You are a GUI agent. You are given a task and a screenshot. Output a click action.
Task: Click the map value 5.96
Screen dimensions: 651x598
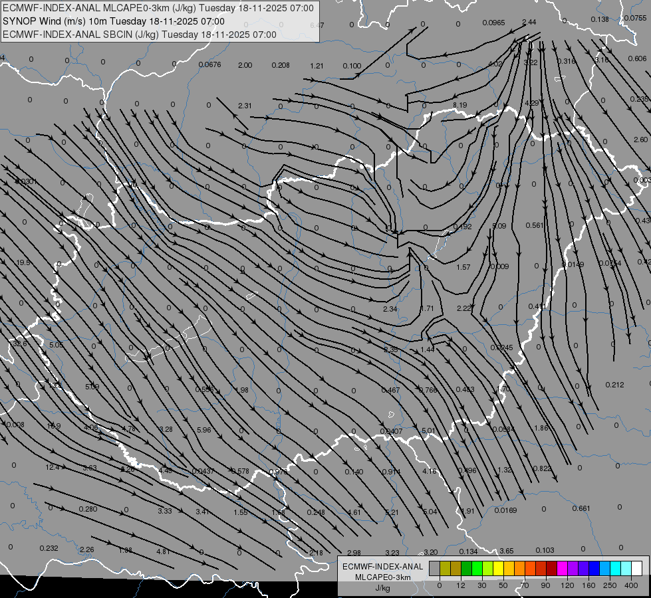coord(204,430)
